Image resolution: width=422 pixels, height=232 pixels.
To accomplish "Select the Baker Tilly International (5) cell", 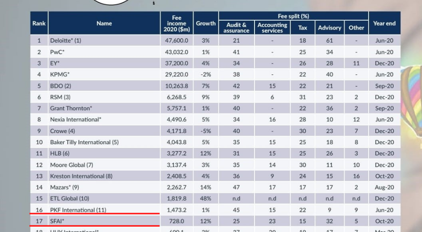I will [104, 142].
